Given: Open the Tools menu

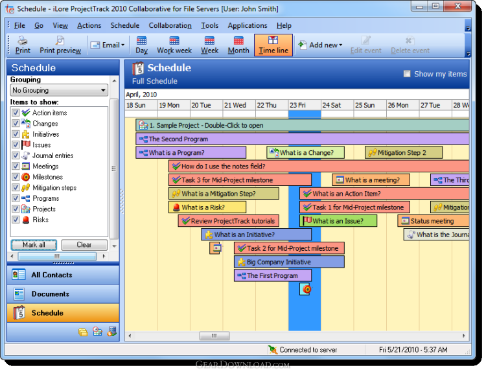Looking at the screenshot, I should click(x=209, y=25).
